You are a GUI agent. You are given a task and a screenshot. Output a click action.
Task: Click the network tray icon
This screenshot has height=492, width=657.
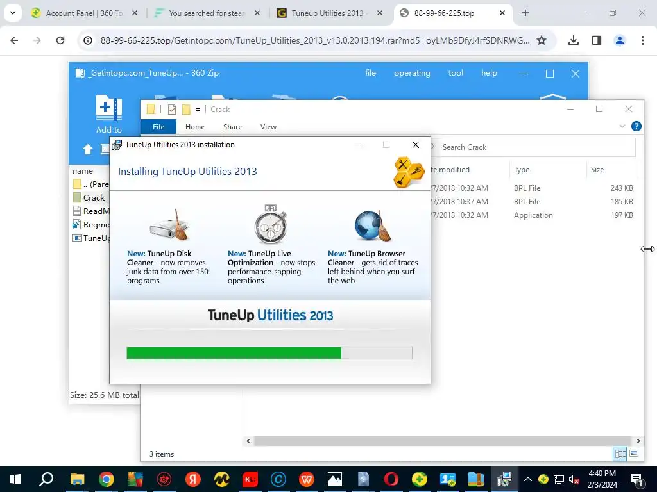click(559, 479)
